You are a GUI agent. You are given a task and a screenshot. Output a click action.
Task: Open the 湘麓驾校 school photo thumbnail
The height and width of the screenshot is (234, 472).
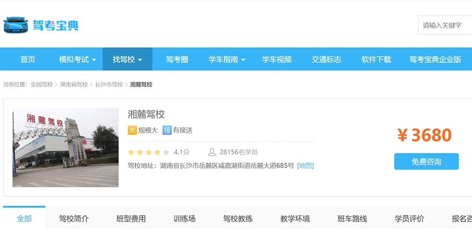coord(66,147)
